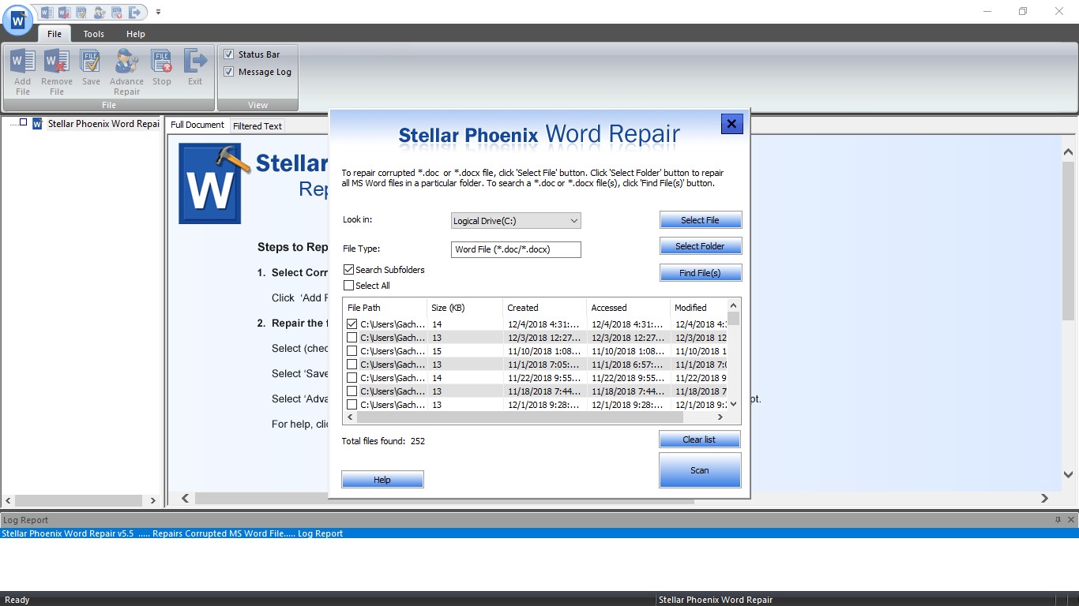Click the Advance Repair ribbon icon
The image size is (1079, 606).
point(126,72)
